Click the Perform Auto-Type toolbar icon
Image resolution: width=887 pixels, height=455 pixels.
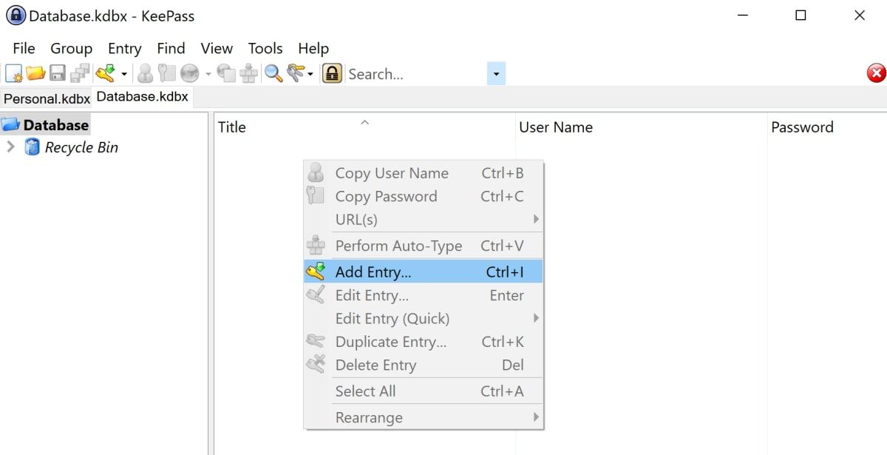(x=248, y=73)
